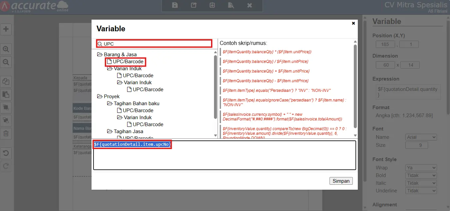Click the zoom out magnifier icon

coord(6,62)
